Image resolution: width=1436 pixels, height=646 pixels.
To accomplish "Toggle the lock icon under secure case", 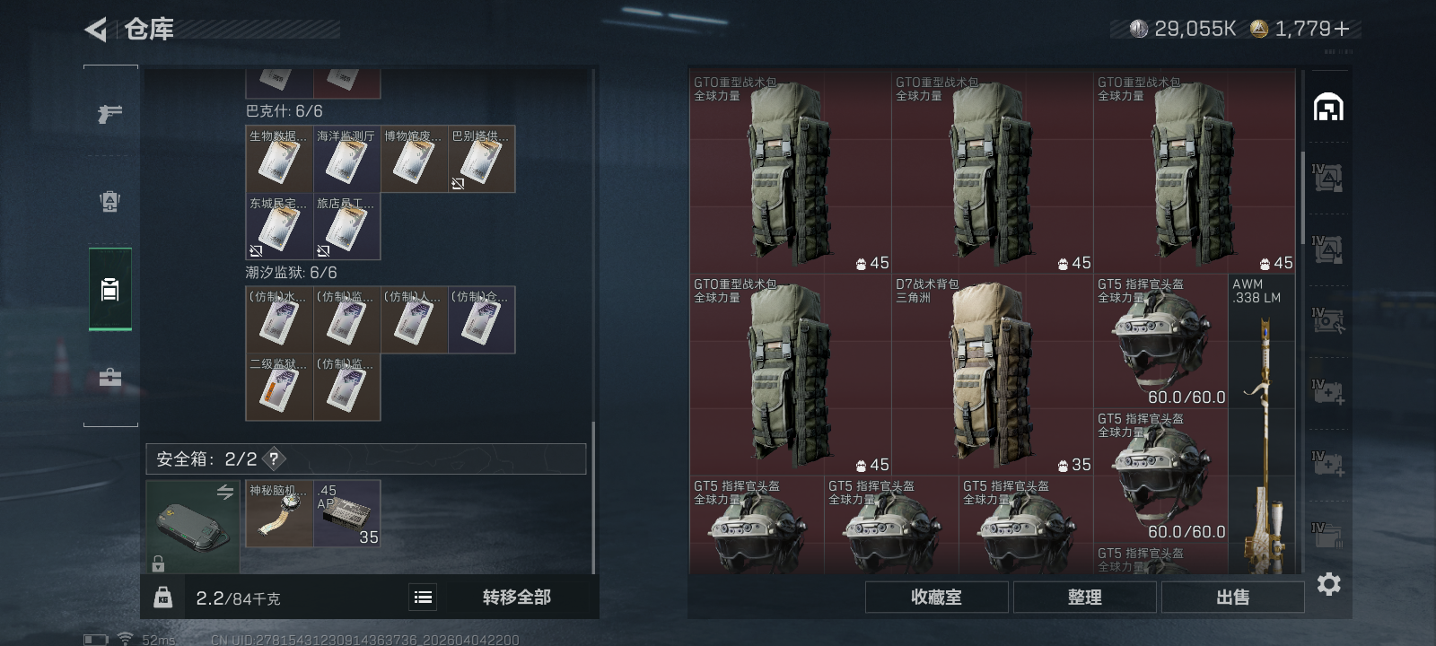I will [x=158, y=563].
